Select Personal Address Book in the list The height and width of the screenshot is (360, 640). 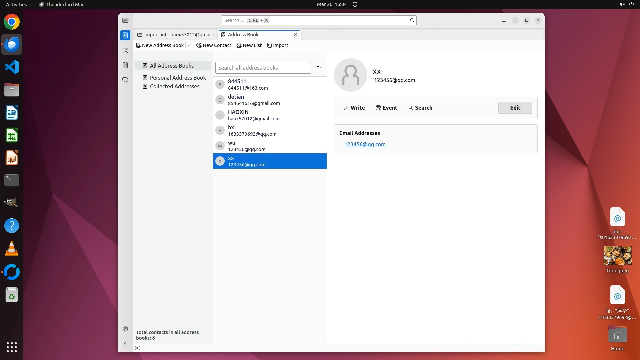178,78
